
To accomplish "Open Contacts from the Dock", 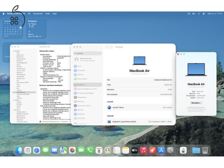I will (108, 150).
